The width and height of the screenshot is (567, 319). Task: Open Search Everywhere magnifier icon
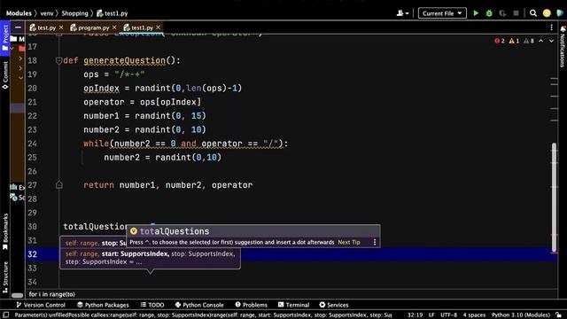tap(533, 13)
